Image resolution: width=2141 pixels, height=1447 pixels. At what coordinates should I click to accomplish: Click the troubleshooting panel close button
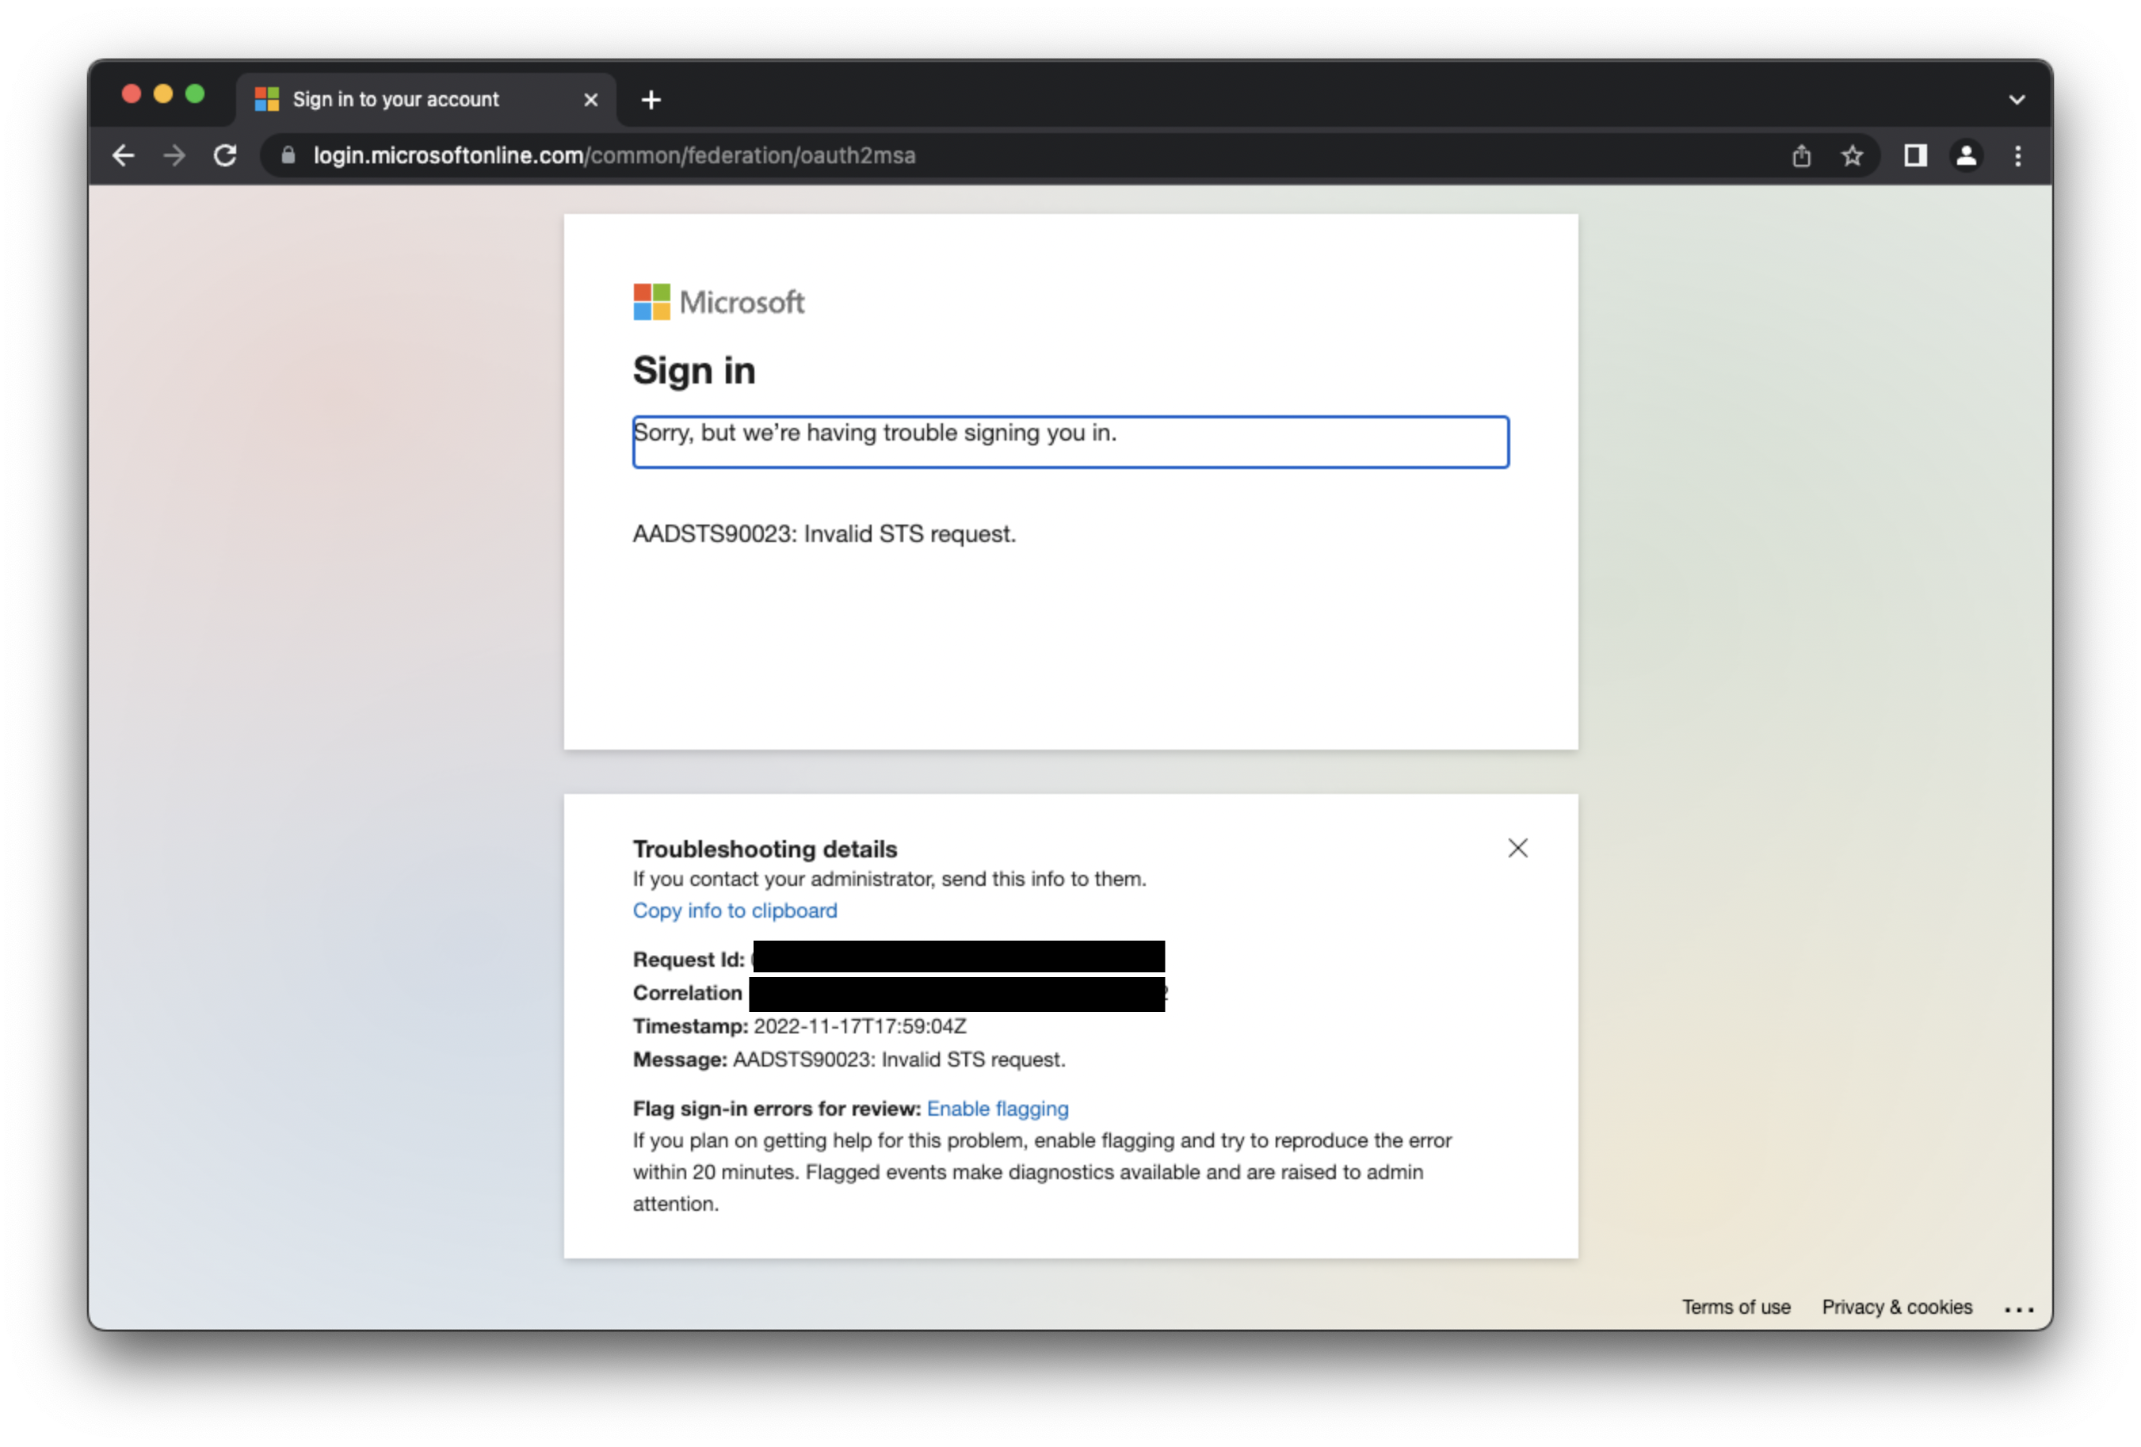(x=1517, y=848)
